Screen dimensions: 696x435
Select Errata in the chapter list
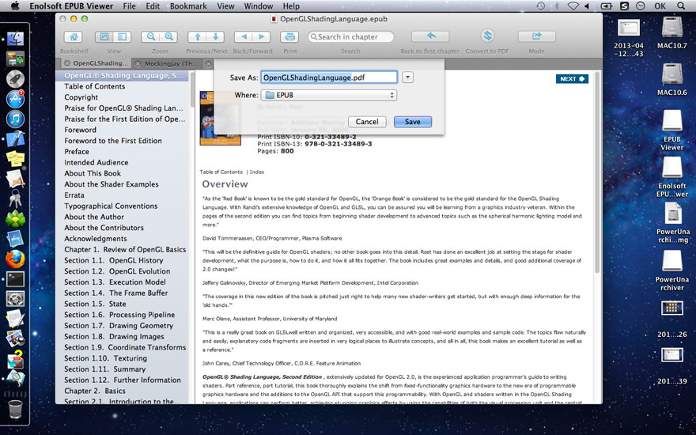(x=74, y=195)
